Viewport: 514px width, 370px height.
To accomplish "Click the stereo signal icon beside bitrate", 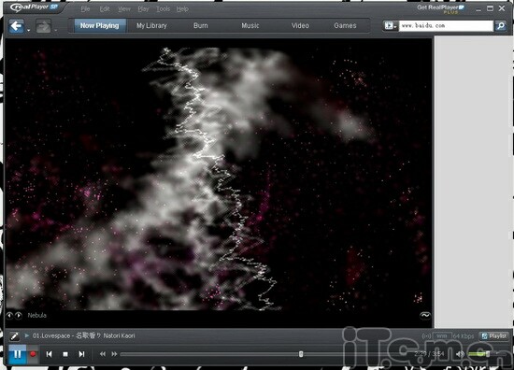I will tap(426, 336).
